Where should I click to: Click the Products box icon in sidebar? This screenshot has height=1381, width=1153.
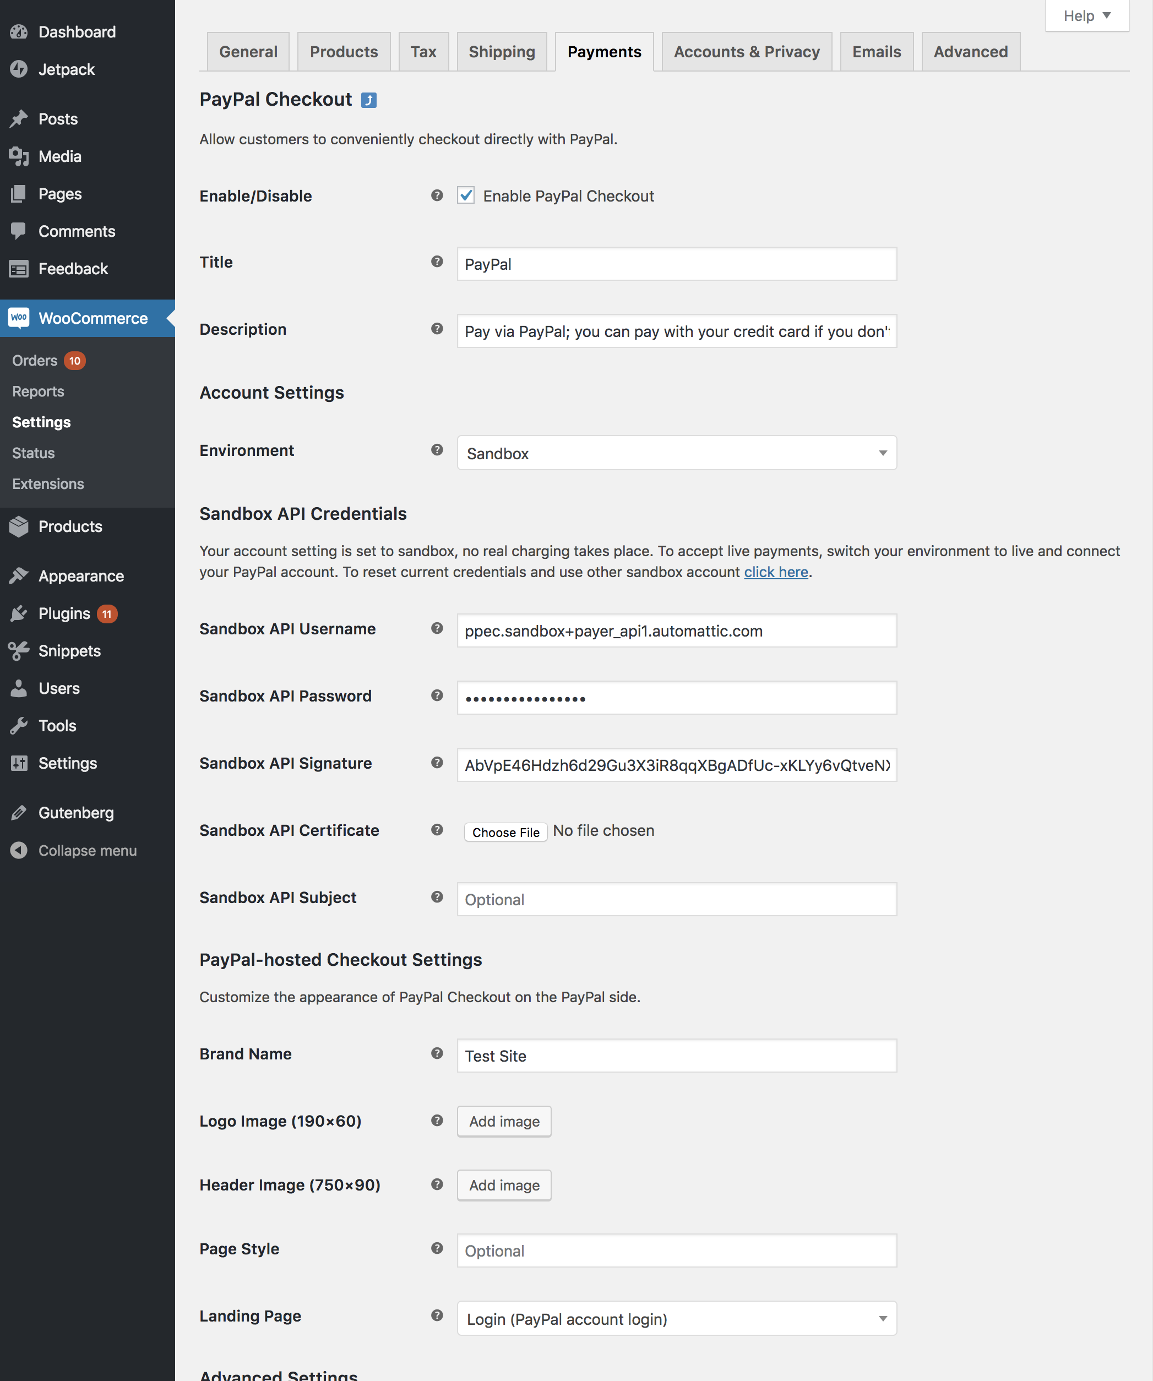(x=19, y=526)
